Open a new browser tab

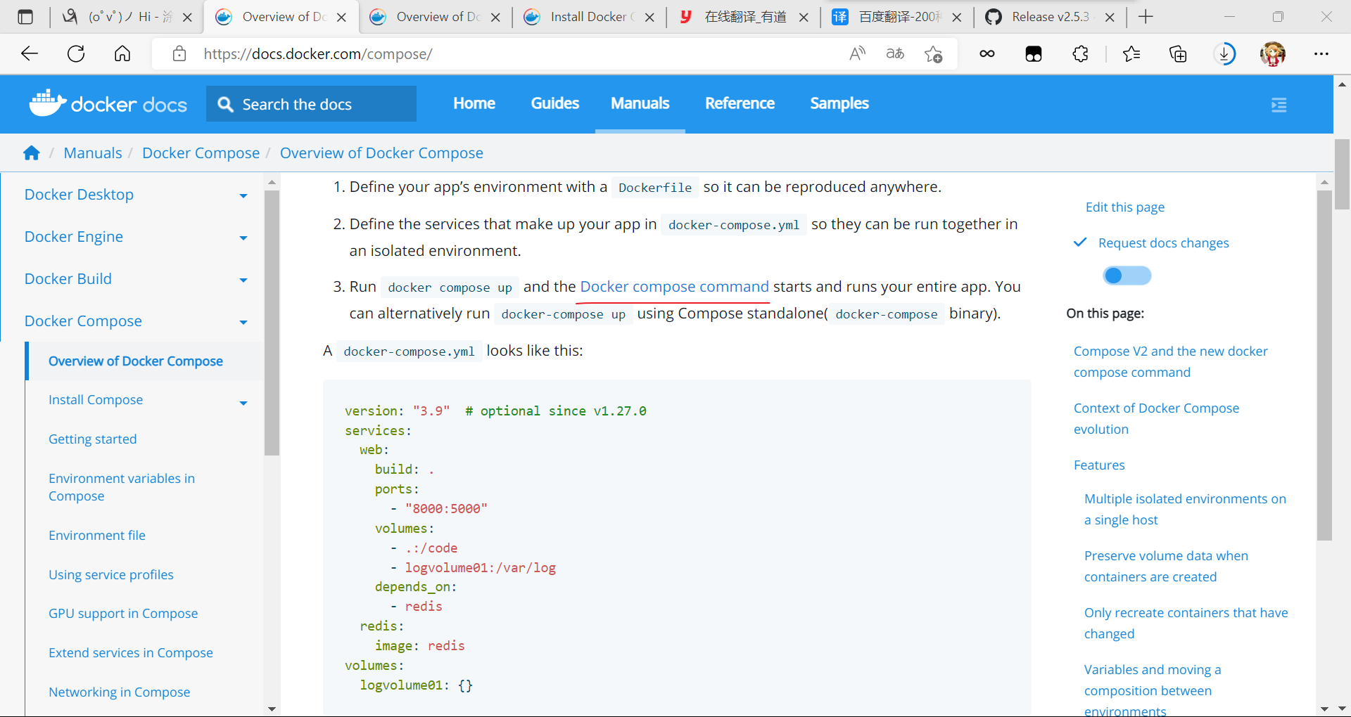(x=1146, y=17)
